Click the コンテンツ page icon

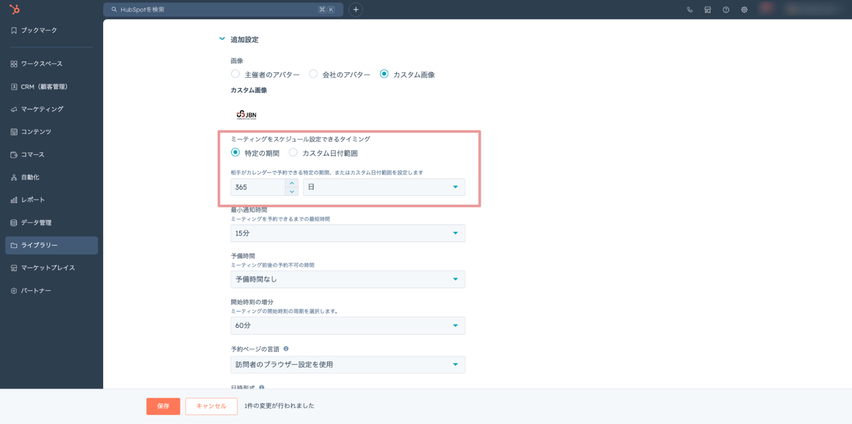14,132
